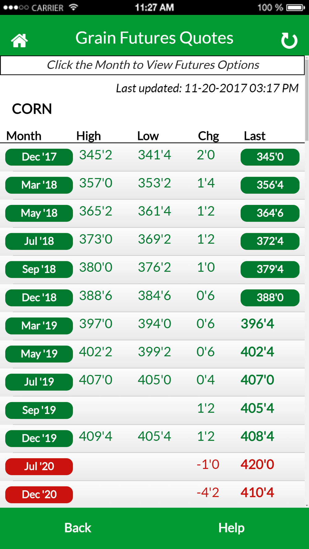Open the Jul '18 contract month
The height and width of the screenshot is (549, 309).
click(x=39, y=241)
